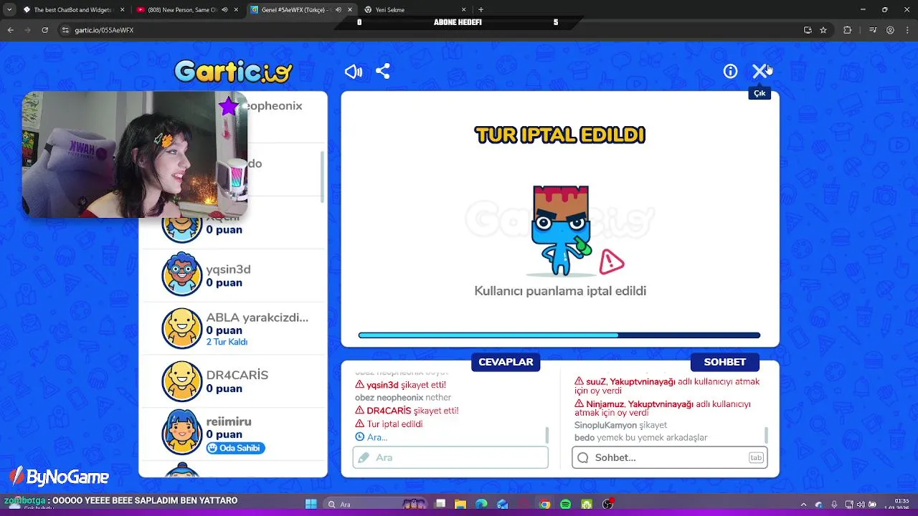Click the answers panel scrollbar
The width and height of the screenshot is (918, 516).
coord(546,435)
